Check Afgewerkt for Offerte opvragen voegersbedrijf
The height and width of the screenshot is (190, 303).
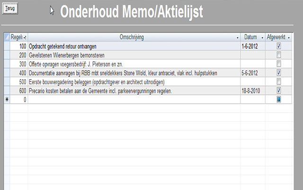click(x=279, y=64)
